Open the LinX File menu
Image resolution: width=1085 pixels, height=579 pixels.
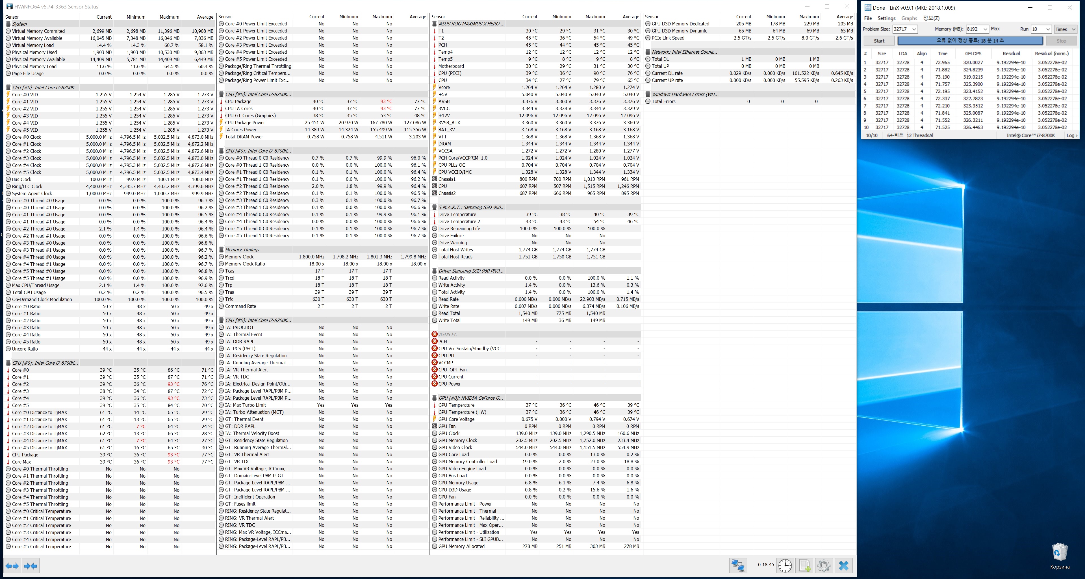pyautogui.click(x=868, y=18)
